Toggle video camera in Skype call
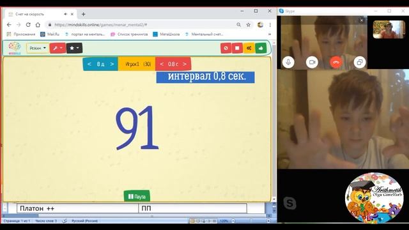 (x=312, y=63)
